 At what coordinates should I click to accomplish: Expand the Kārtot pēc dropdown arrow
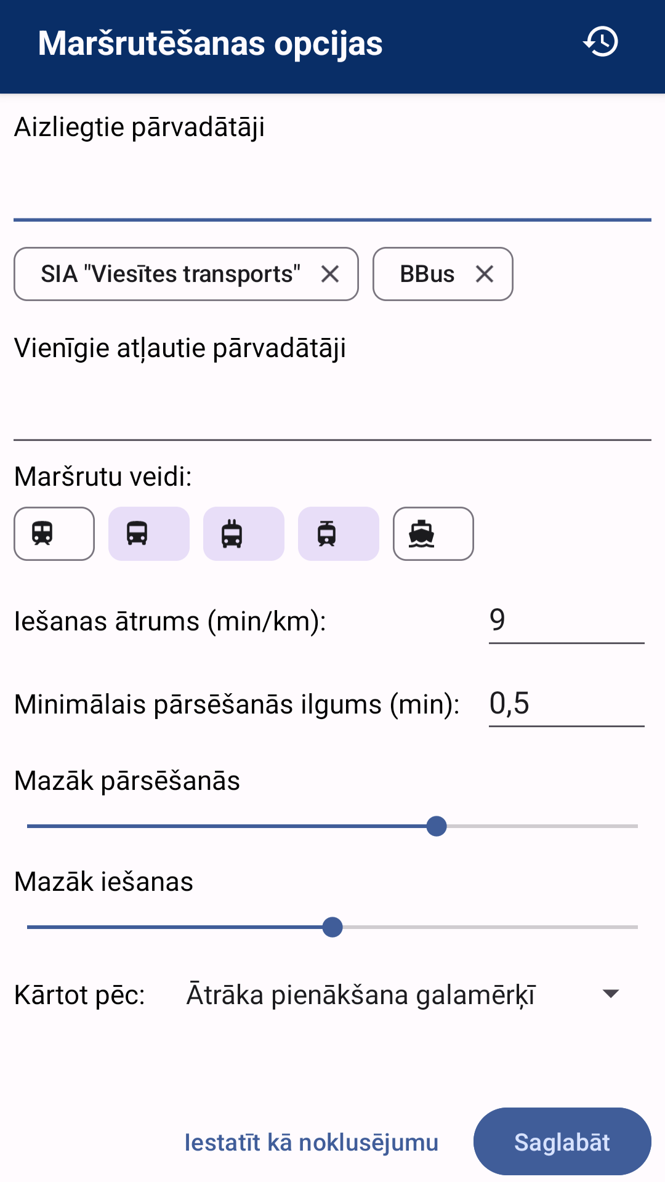click(610, 994)
